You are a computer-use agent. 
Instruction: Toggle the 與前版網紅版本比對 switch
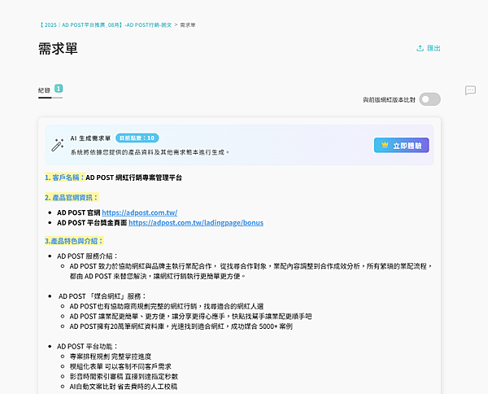click(429, 99)
